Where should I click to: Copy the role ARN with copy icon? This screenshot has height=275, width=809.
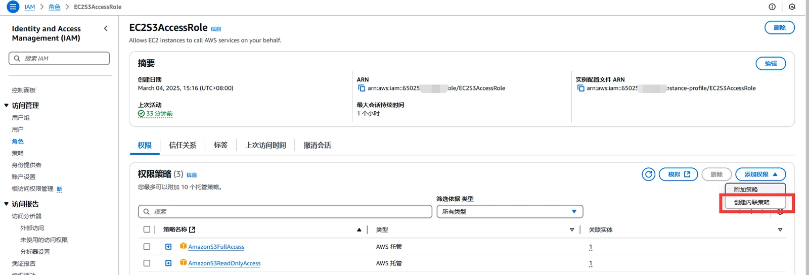pos(362,88)
